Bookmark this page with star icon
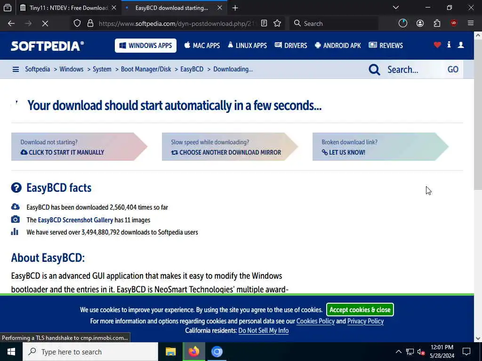This screenshot has height=361, width=482. (x=277, y=24)
